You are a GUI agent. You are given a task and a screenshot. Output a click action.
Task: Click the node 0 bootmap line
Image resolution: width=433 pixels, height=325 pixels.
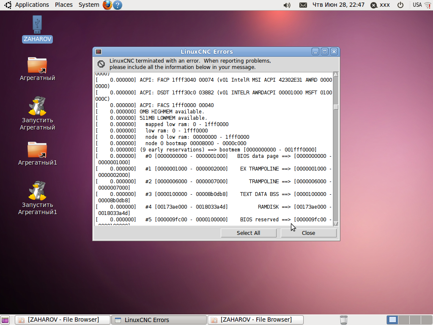(171, 143)
